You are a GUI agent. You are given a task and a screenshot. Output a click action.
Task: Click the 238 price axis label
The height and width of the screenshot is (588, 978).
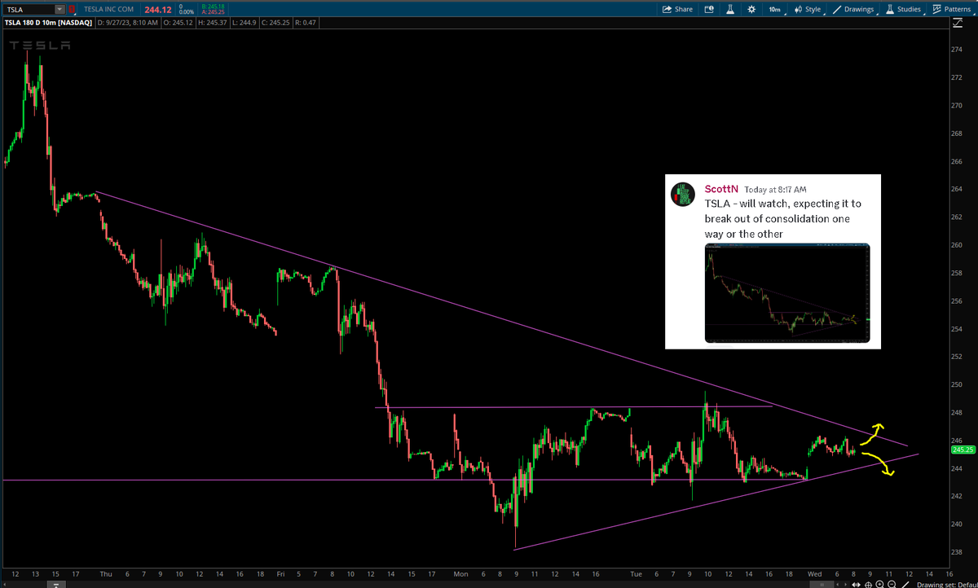coord(958,552)
